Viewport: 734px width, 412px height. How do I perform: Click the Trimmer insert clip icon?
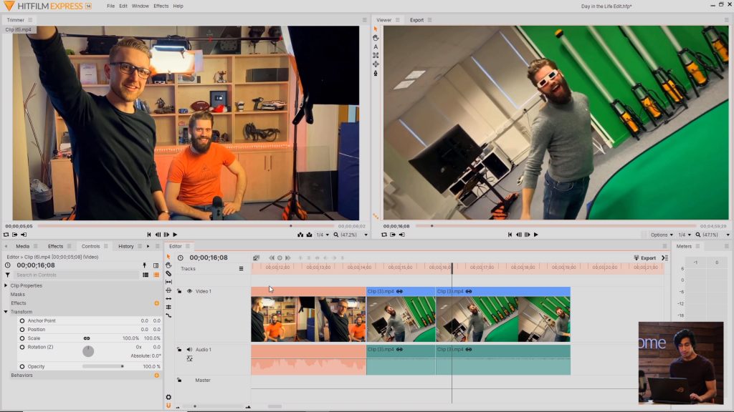[300, 235]
